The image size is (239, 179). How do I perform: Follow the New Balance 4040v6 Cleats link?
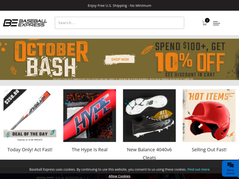pyautogui.click(x=149, y=154)
